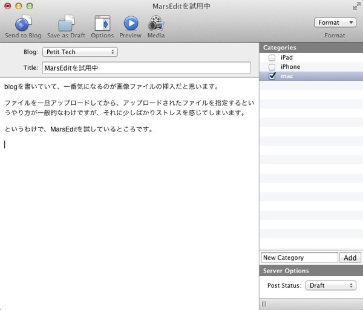This screenshot has width=363, height=310.
Task: Click the Categories section header
Action: pyautogui.click(x=311, y=48)
